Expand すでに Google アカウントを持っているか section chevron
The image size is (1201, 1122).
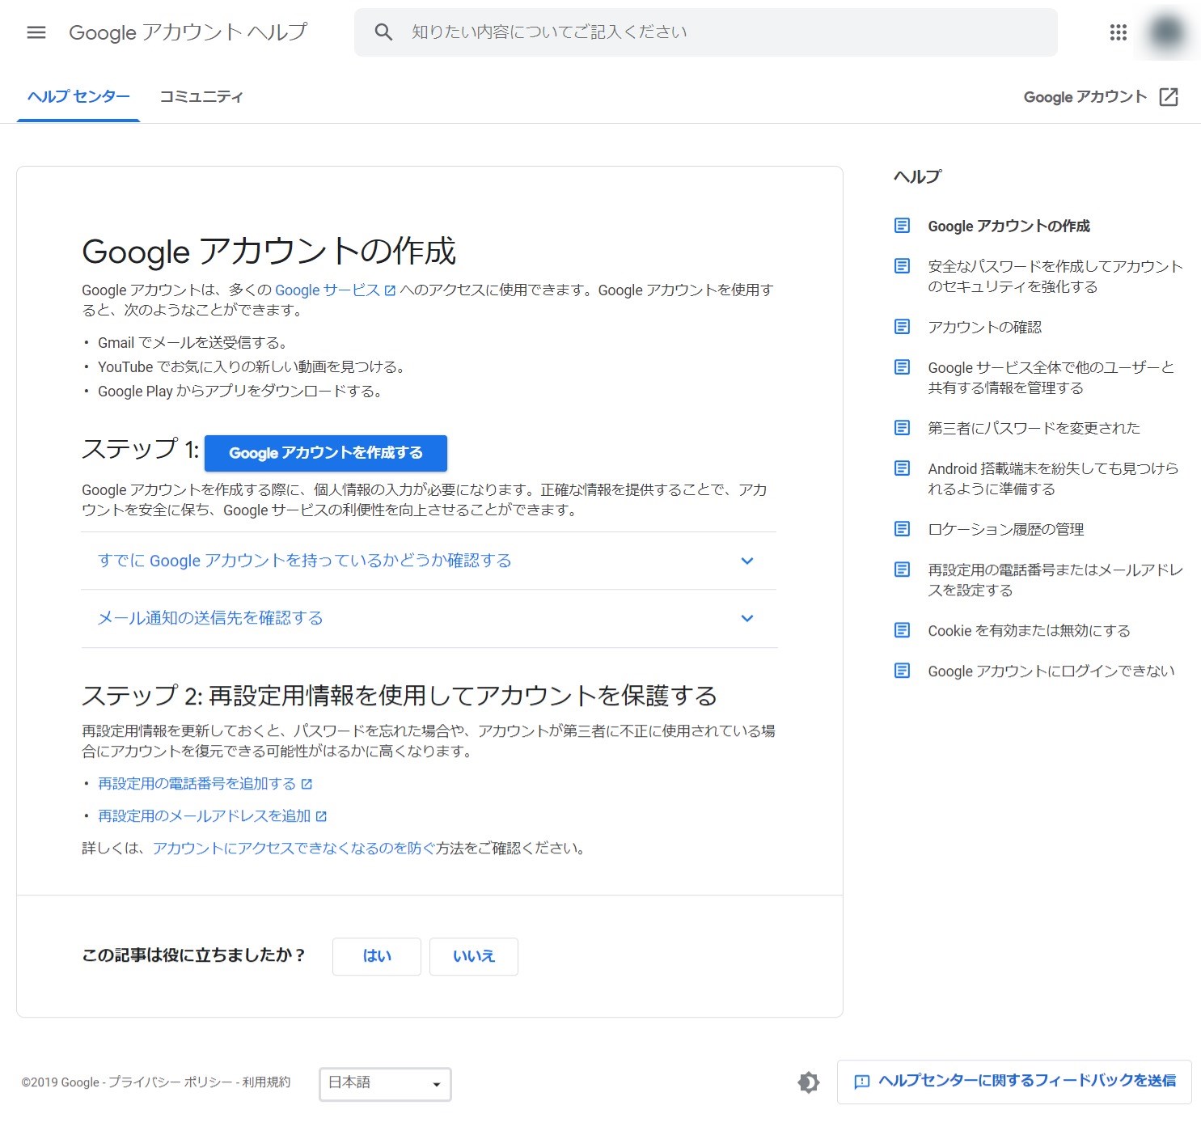747,561
